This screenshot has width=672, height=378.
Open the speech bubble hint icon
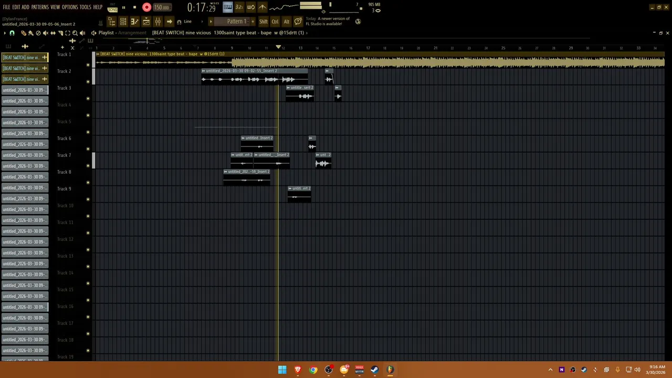[298, 22]
